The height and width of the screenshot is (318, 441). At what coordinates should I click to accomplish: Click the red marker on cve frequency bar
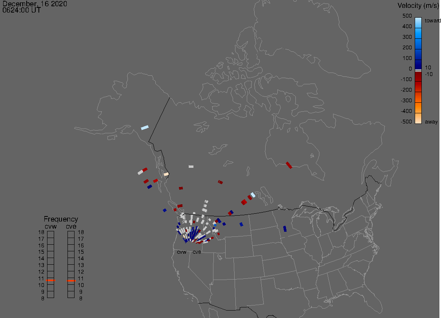click(71, 281)
